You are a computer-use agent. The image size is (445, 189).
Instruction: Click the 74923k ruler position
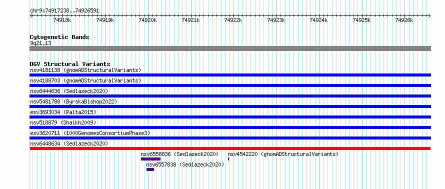[x=276, y=20]
